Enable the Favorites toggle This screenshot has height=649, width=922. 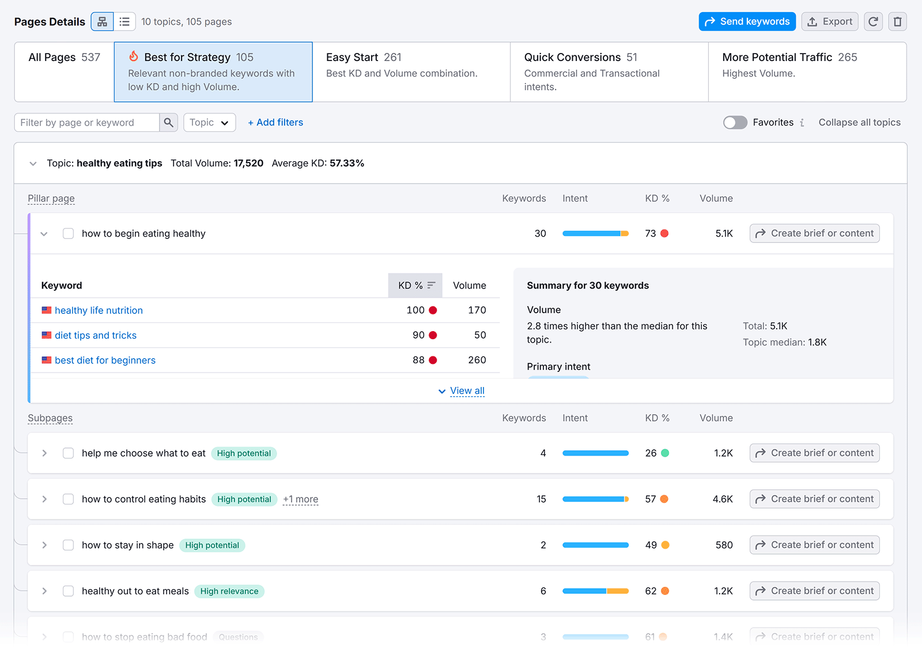click(735, 122)
